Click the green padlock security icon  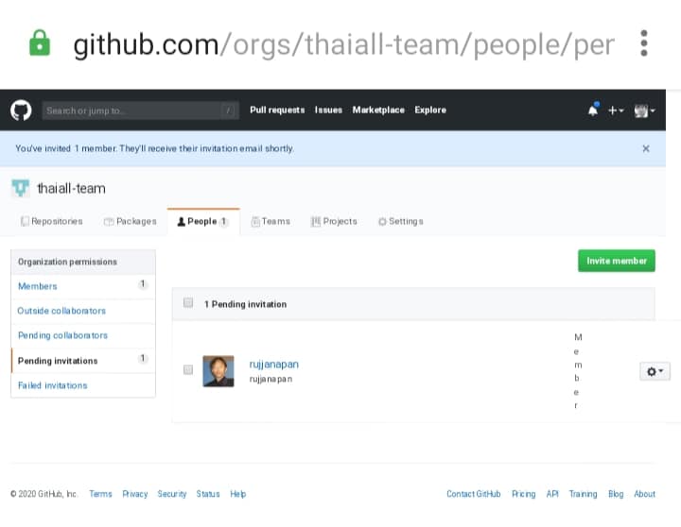click(39, 43)
